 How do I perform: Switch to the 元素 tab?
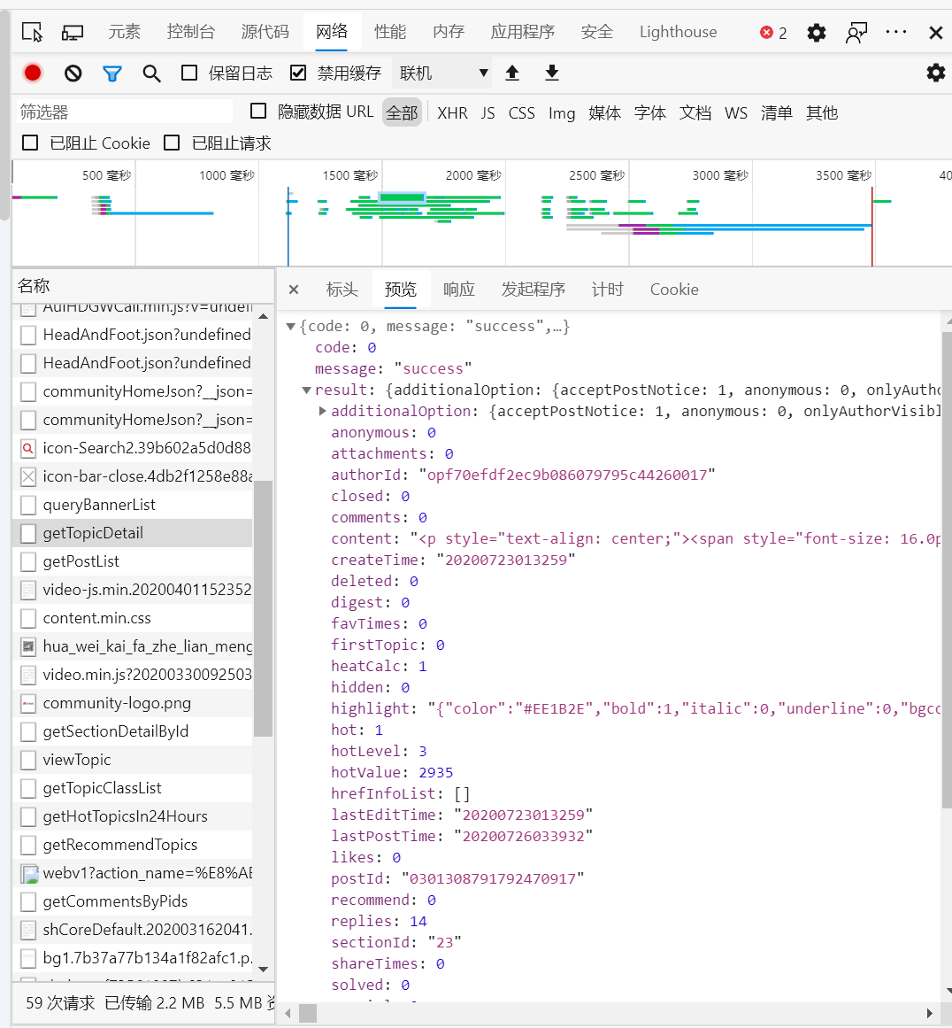125,32
